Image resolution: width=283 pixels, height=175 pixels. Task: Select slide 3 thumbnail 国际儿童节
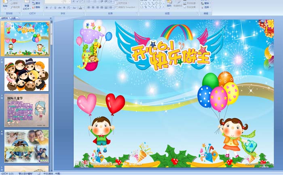(27, 110)
